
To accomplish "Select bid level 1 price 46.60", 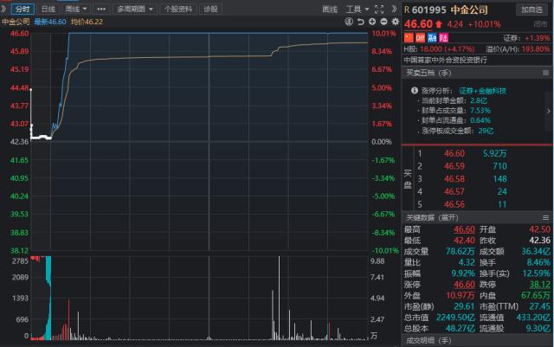I will [x=454, y=153].
